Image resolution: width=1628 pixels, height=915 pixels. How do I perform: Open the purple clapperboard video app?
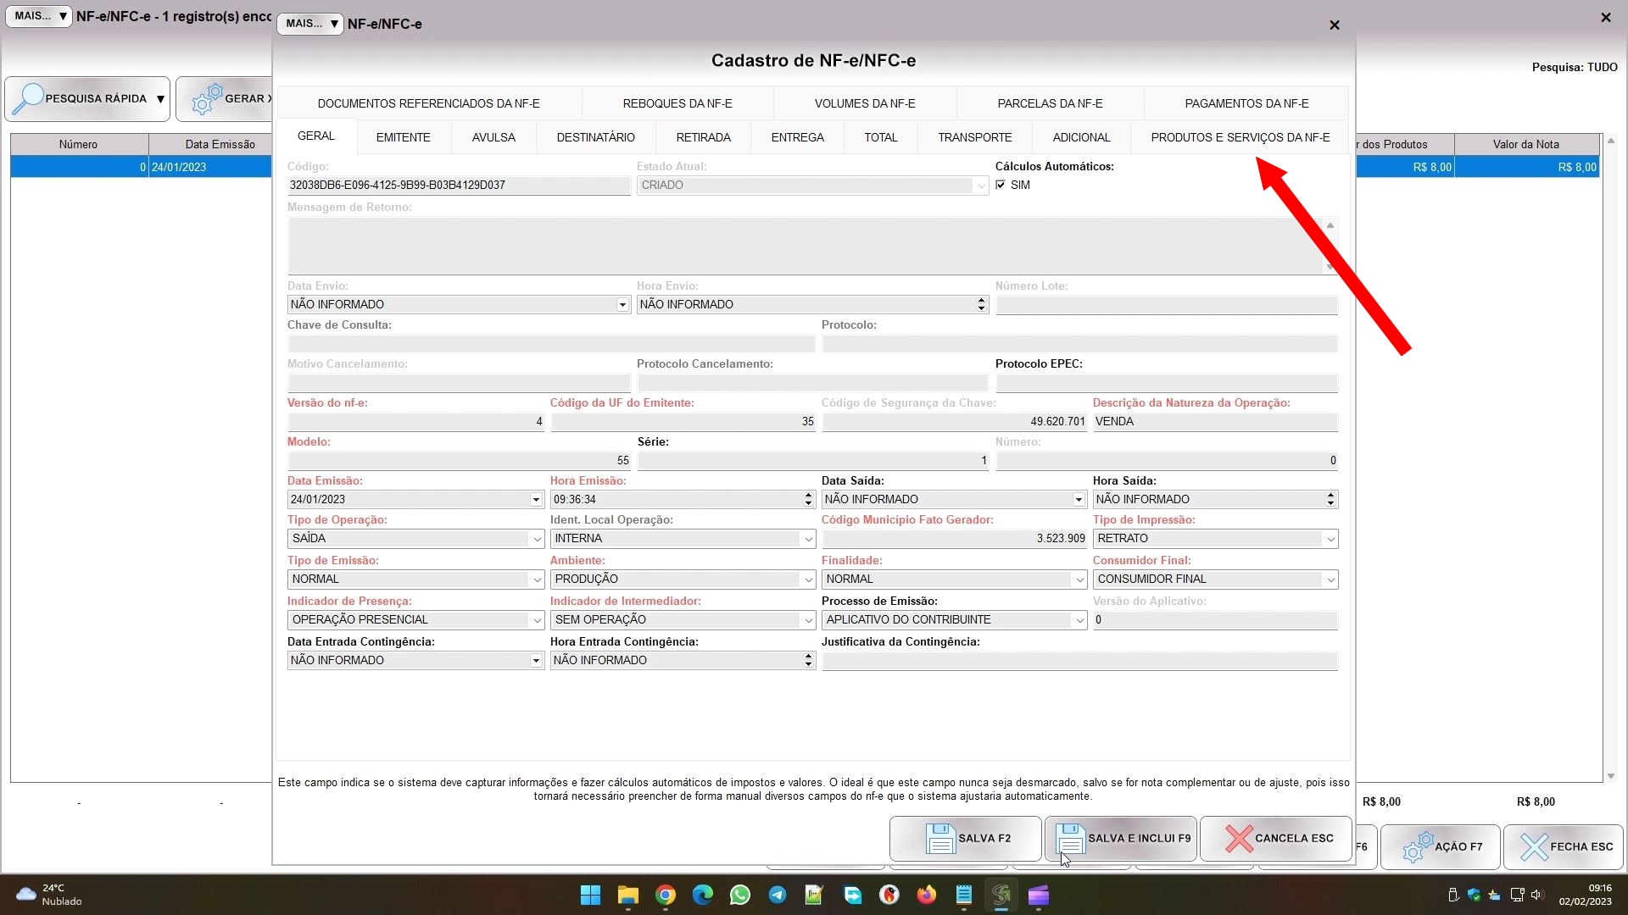(1039, 895)
